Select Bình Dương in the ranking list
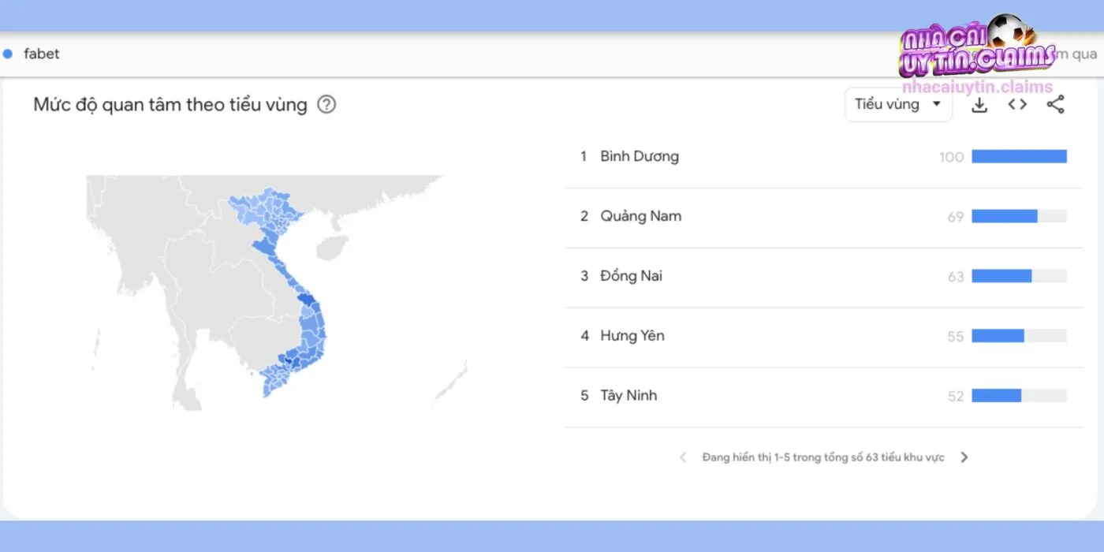Screen dimensions: 1104x552 (x=639, y=156)
